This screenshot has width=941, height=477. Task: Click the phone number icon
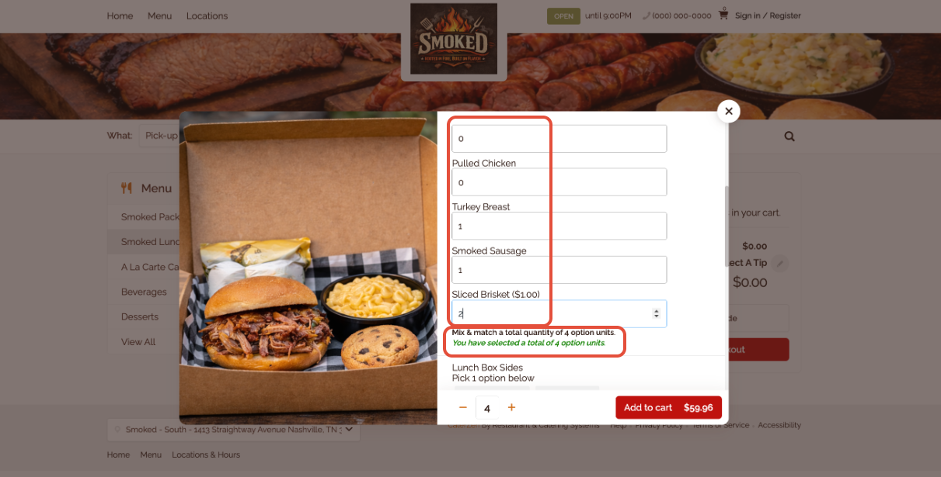coord(647,16)
